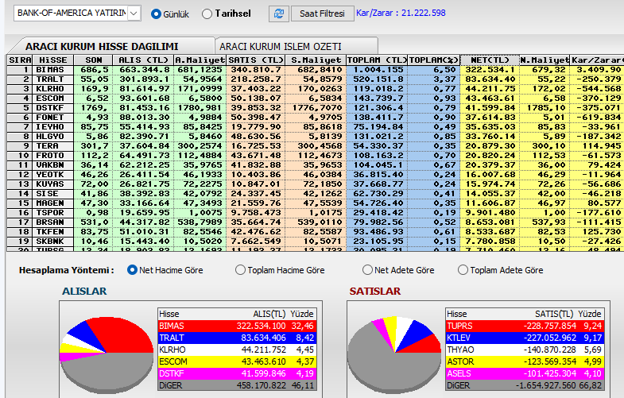Select the Tarihsel radio option

pyautogui.click(x=207, y=14)
